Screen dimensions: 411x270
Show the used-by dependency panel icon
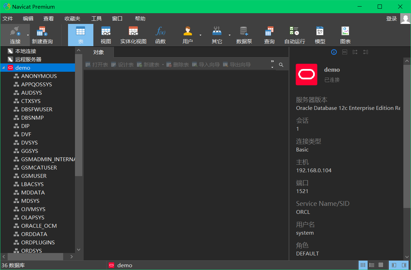pyautogui.click(x=366, y=52)
